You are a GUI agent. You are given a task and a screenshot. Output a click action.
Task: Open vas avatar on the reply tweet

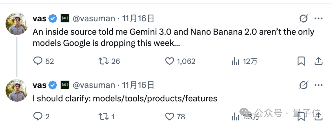click(17, 90)
